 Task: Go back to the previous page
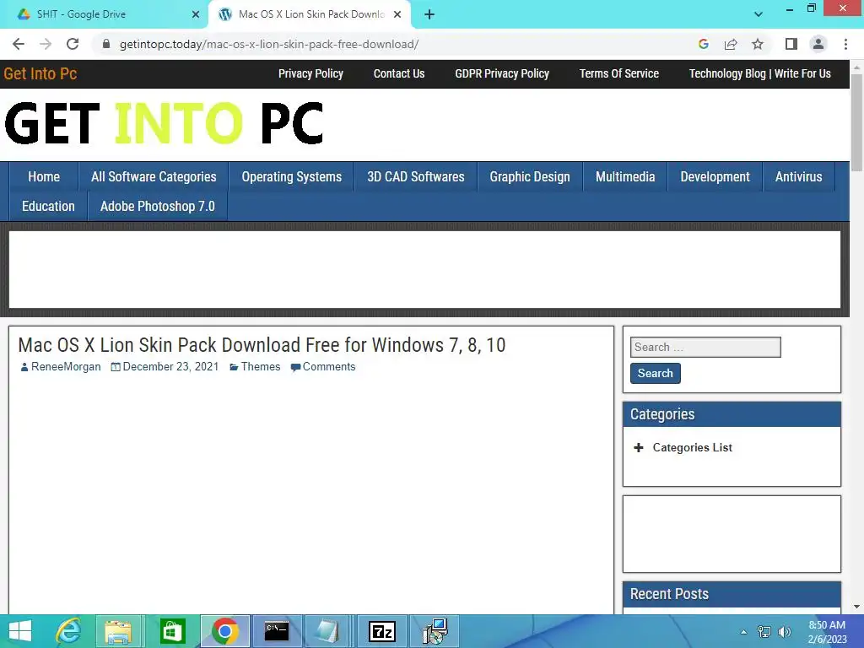19,44
